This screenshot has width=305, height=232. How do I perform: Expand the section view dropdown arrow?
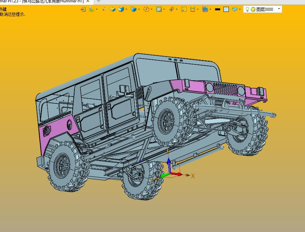pos(164,9)
